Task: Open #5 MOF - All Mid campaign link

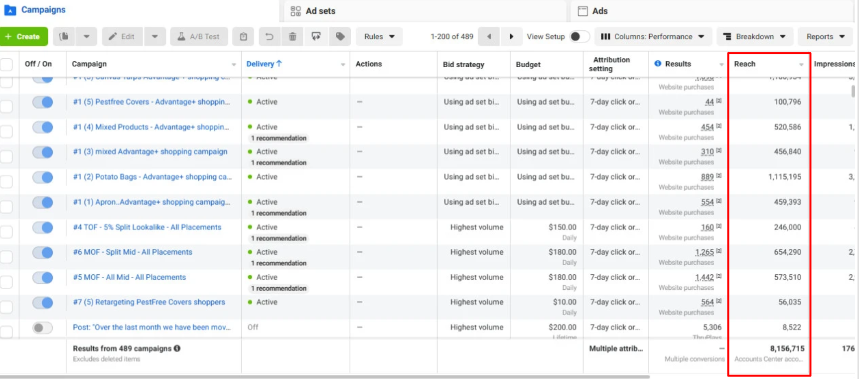Action: (129, 277)
